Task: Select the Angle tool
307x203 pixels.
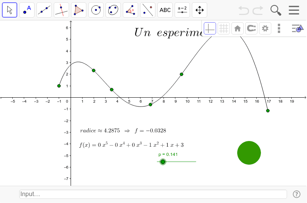Action: tap(130, 10)
